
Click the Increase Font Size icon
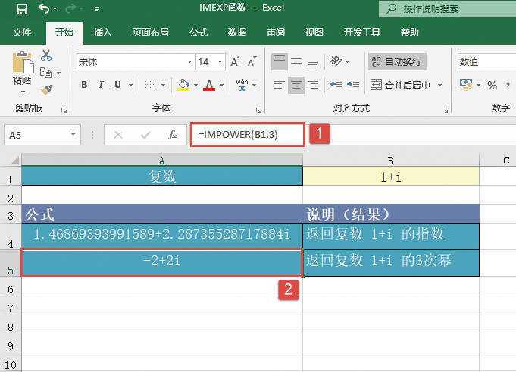point(234,61)
